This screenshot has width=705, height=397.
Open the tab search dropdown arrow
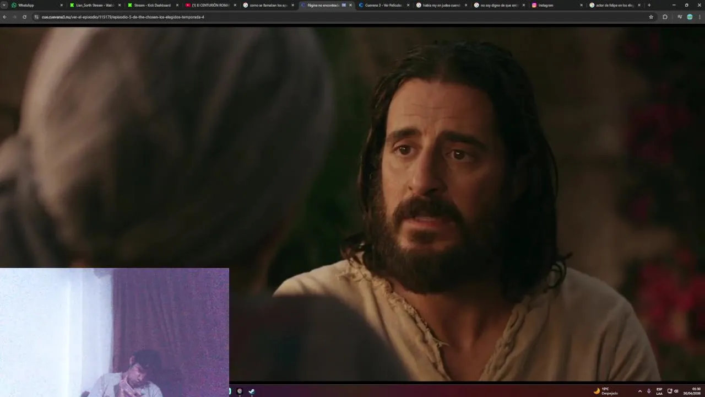4,5
